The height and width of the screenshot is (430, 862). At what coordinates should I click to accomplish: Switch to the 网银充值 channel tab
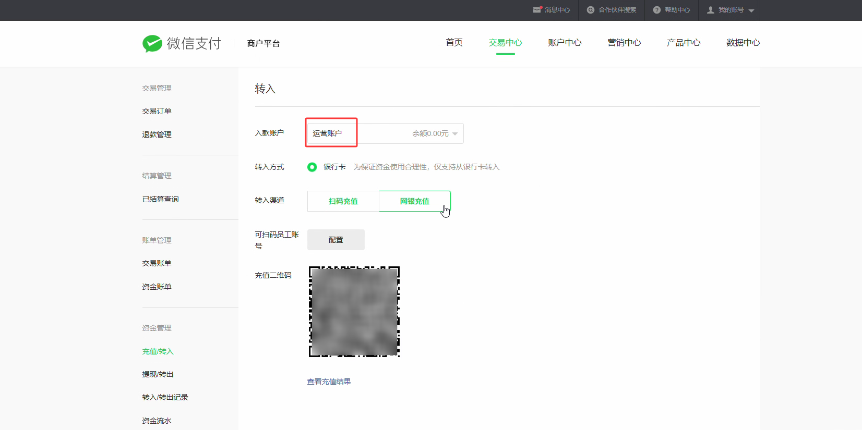[415, 201]
